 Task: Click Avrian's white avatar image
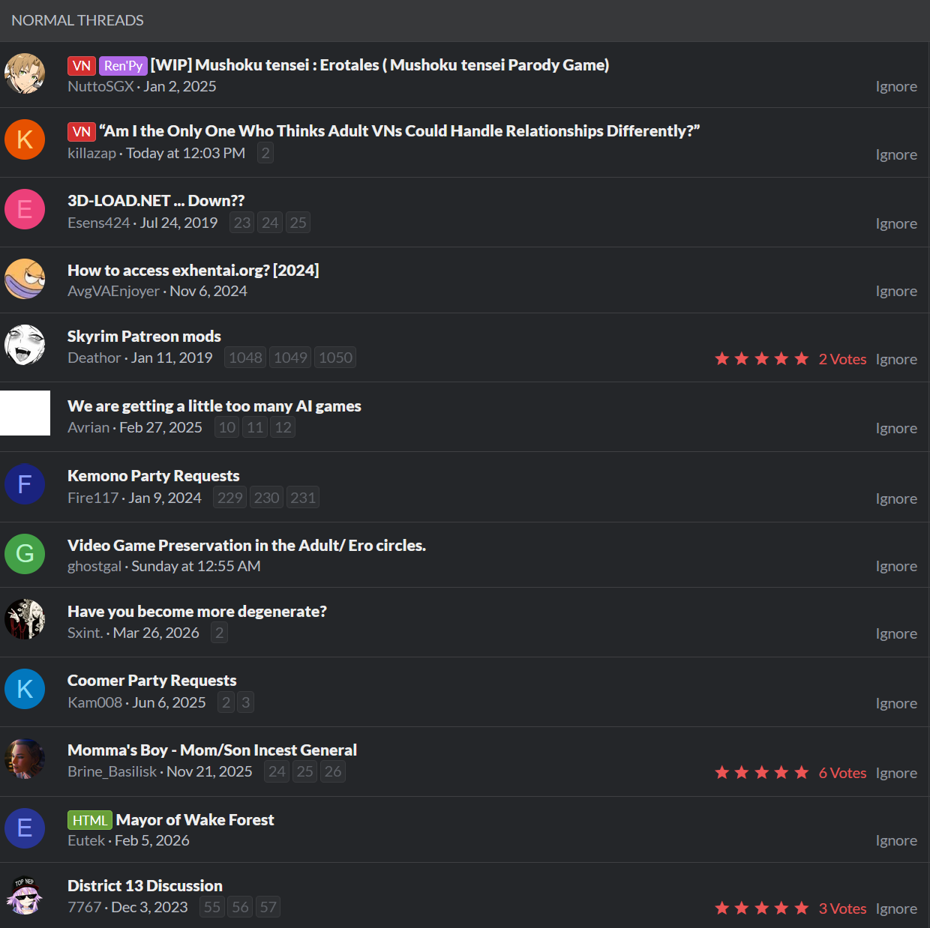tap(25, 413)
